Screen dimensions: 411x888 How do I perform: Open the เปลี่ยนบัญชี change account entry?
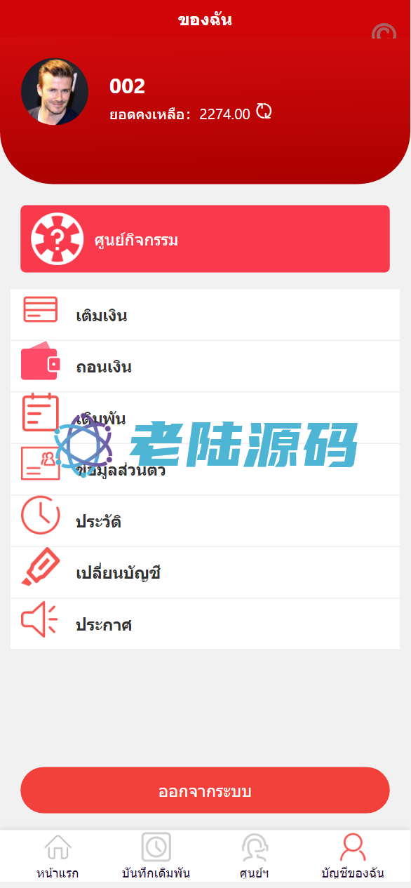205,573
